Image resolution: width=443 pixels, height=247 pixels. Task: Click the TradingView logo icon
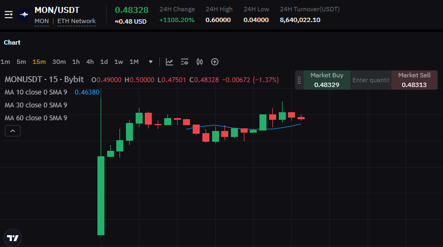tap(13, 238)
